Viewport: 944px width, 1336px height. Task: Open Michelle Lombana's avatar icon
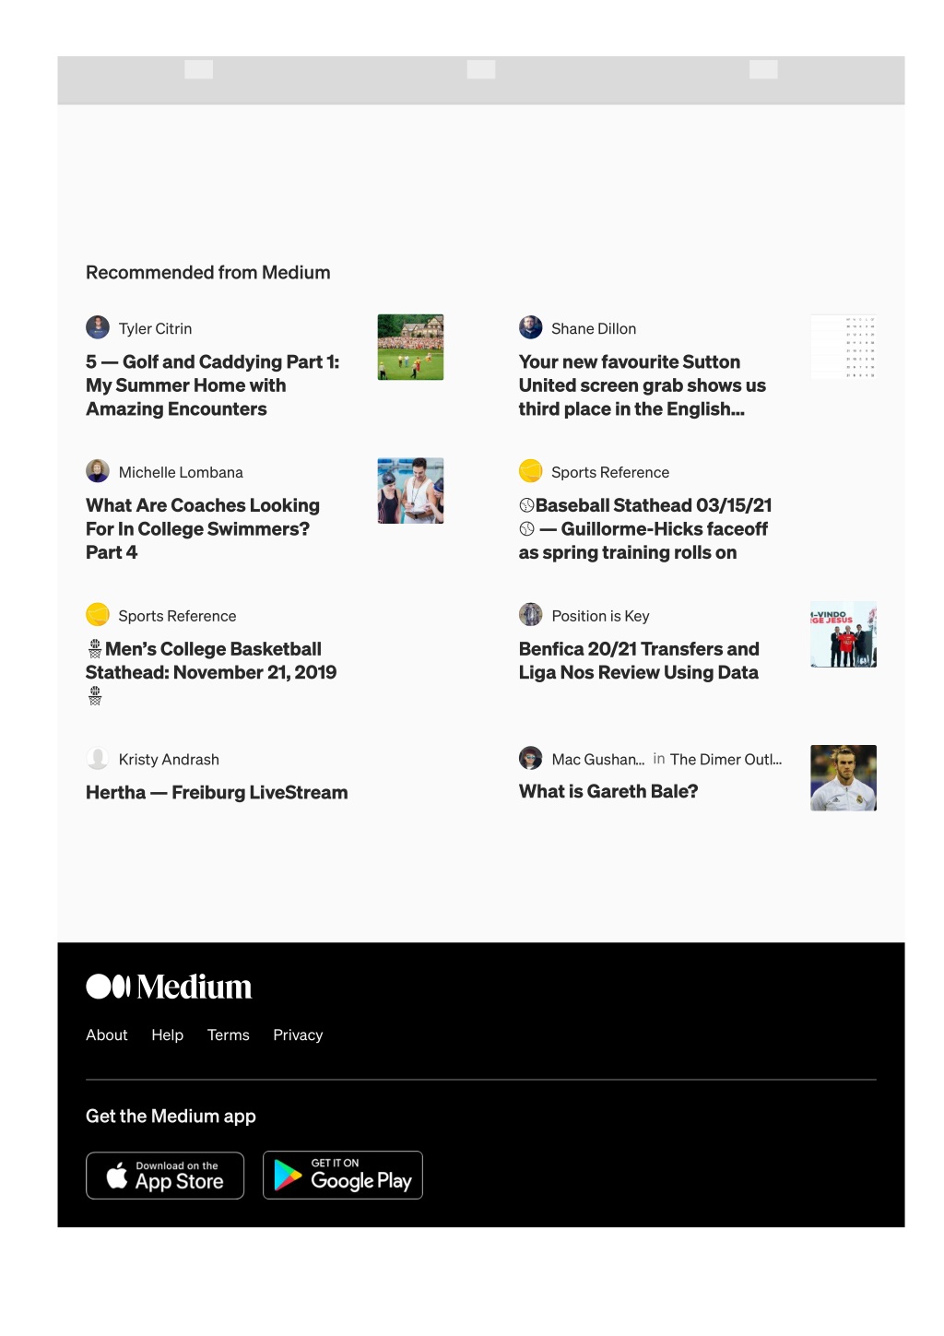click(98, 471)
